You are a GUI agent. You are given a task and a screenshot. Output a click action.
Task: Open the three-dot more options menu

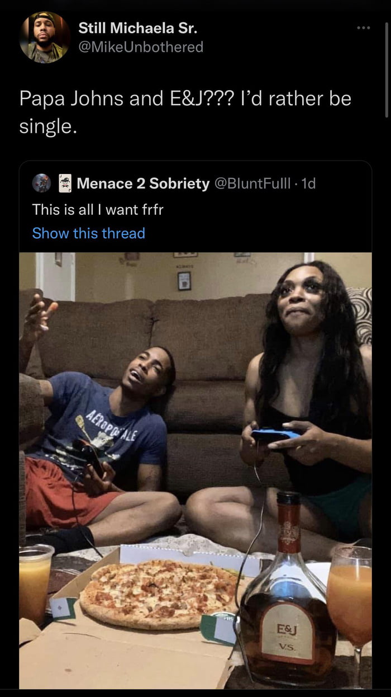tap(364, 27)
